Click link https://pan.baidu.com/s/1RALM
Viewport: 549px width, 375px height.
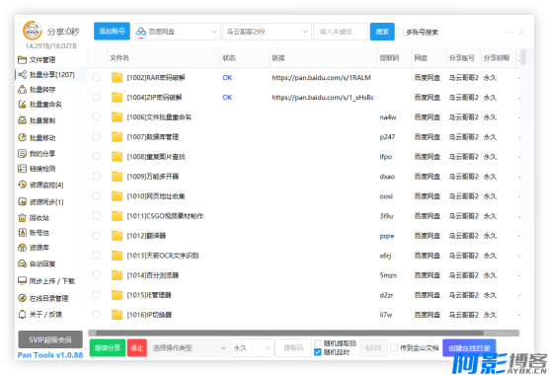click(x=321, y=78)
